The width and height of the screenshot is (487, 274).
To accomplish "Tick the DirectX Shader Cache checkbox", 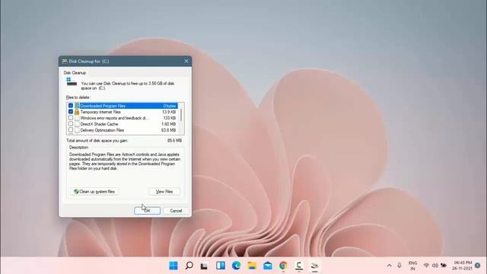I will [71, 123].
